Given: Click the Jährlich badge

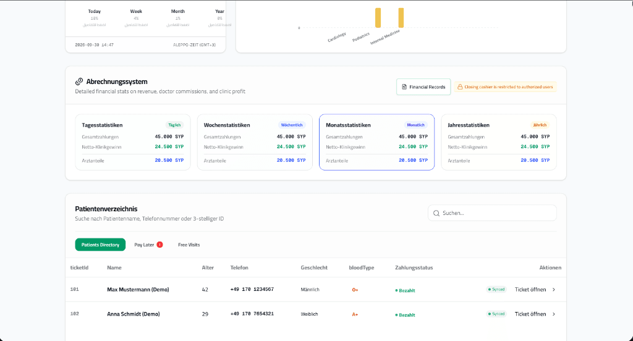Looking at the screenshot, I should tap(540, 125).
